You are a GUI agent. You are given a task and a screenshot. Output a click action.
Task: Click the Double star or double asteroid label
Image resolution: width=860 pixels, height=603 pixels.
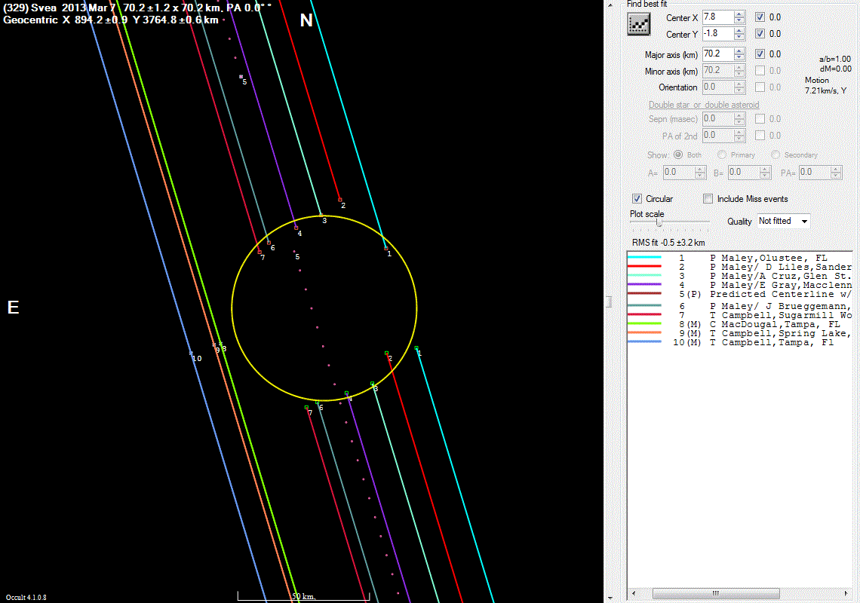704,105
